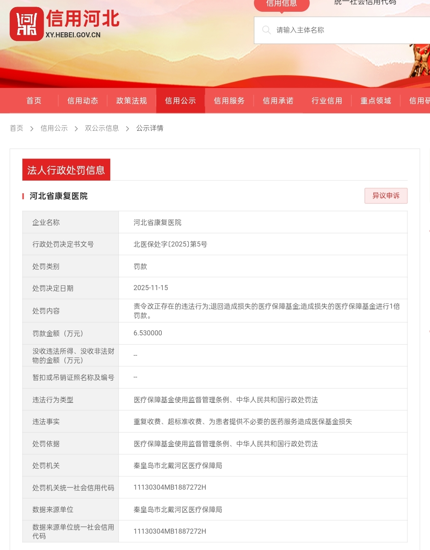Go to 政策法规 in navigation bar
This screenshot has width=430, height=550.
pyautogui.click(x=132, y=101)
